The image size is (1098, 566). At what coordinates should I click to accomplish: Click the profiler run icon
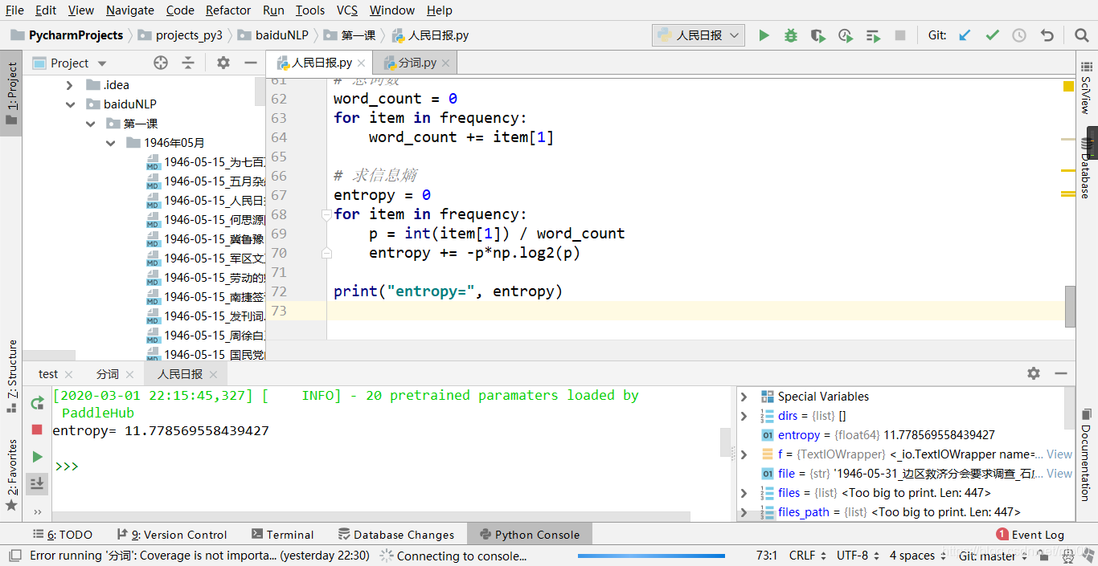coord(846,35)
